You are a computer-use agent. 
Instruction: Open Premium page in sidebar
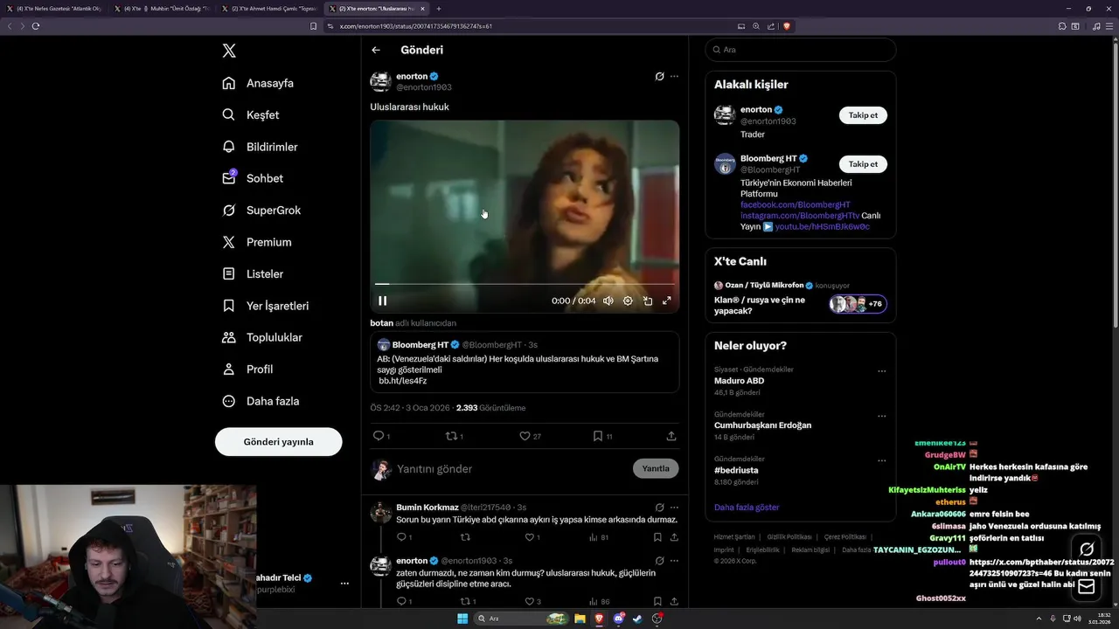[257, 242]
